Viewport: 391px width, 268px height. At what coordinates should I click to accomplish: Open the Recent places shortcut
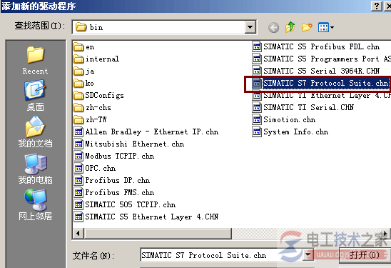pos(35,60)
